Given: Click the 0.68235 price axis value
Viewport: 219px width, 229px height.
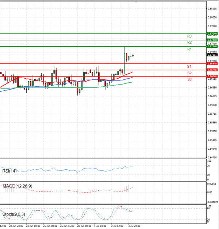Looking at the screenshot, I should click(212, 9).
